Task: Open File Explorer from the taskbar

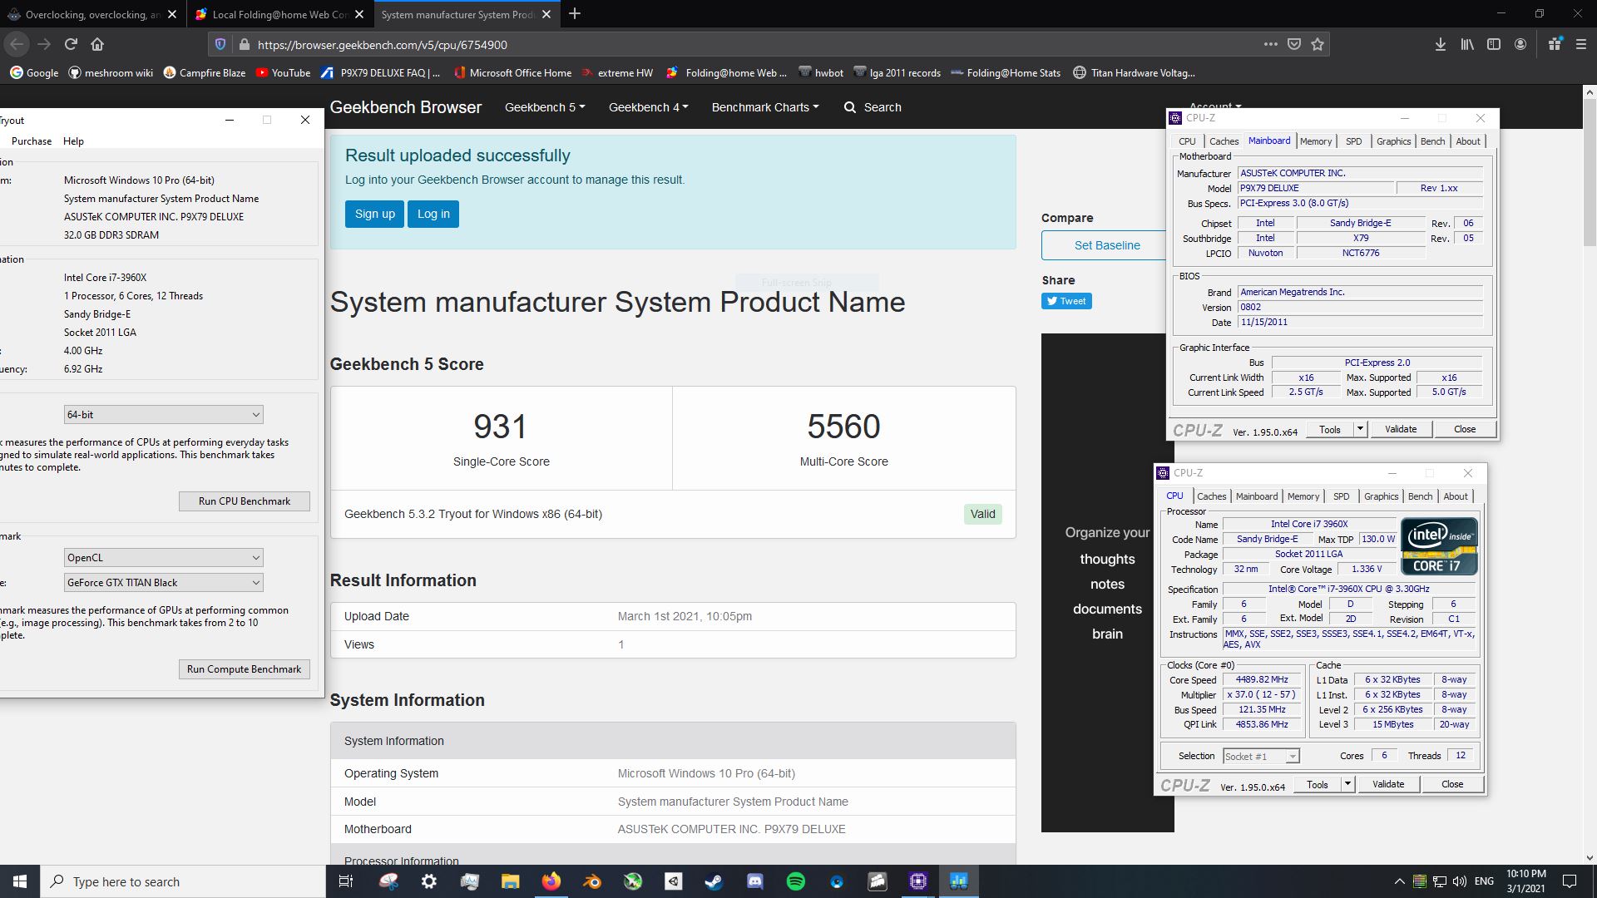Action: point(510,881)
